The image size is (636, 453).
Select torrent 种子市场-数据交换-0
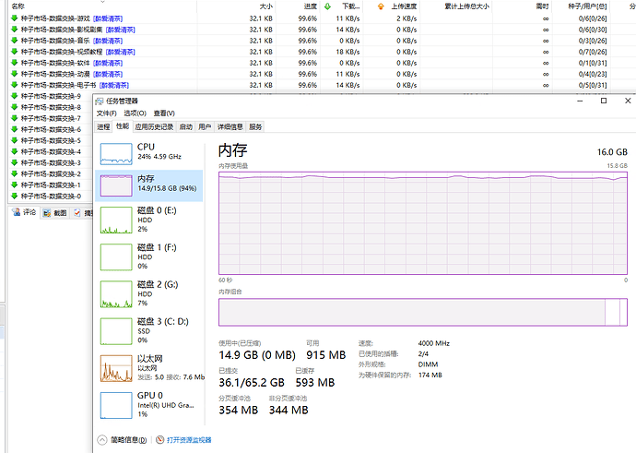pyautogui.click(x=51, y=197)
